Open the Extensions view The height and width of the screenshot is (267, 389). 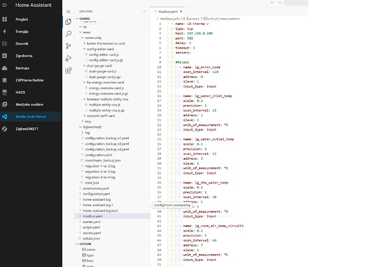click(x=68, y=71)
